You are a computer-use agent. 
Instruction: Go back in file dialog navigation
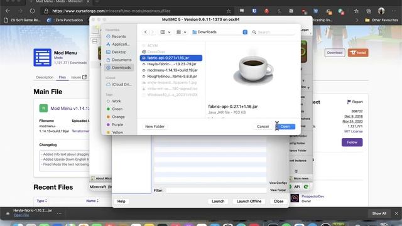point(145,32)
